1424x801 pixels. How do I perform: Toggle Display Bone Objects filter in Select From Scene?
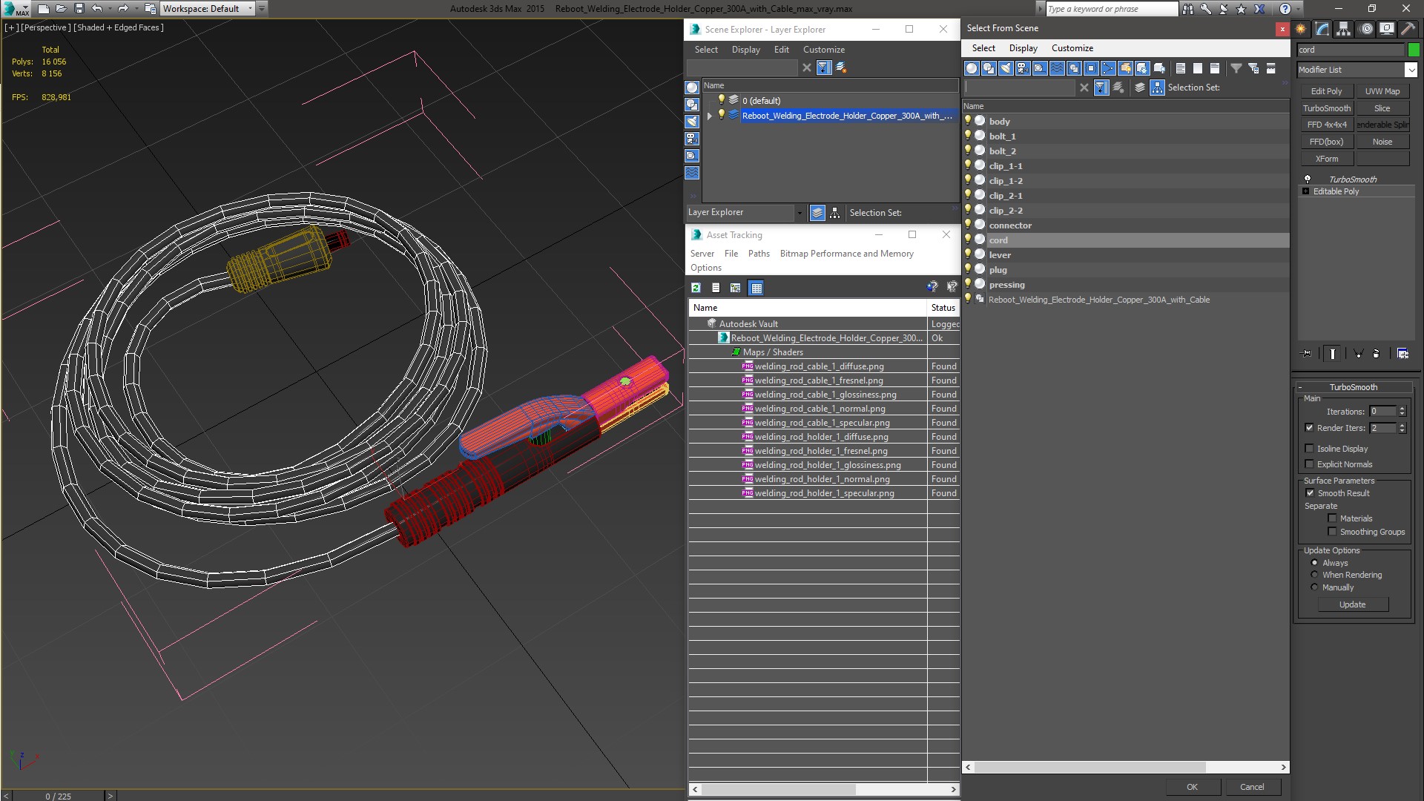click(x=1108, y=68)
